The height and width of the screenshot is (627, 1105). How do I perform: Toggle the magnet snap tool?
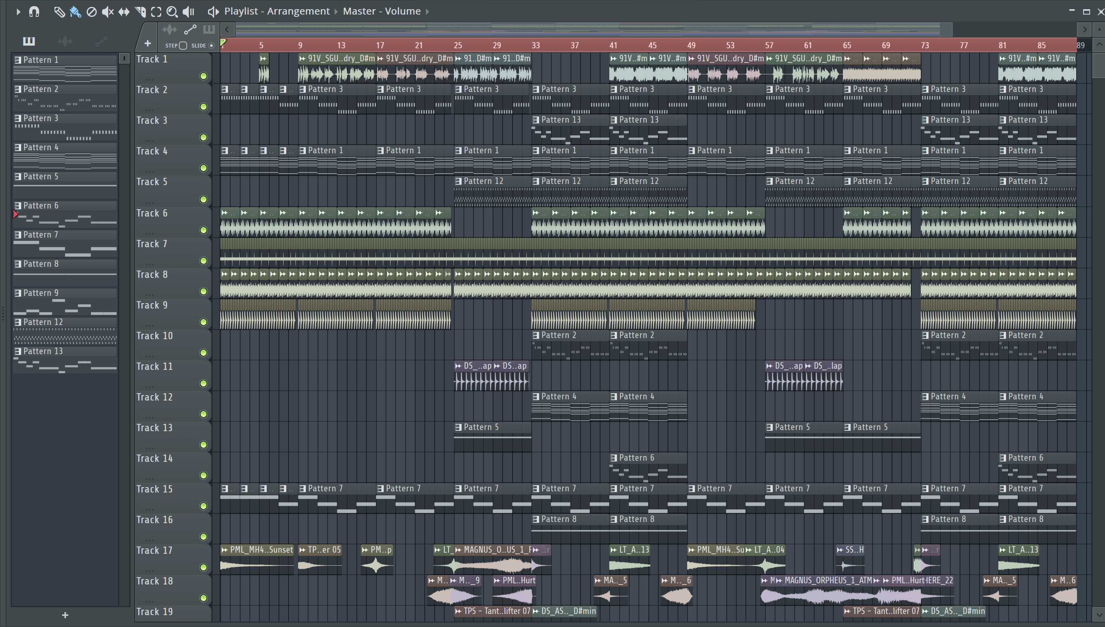34,11
